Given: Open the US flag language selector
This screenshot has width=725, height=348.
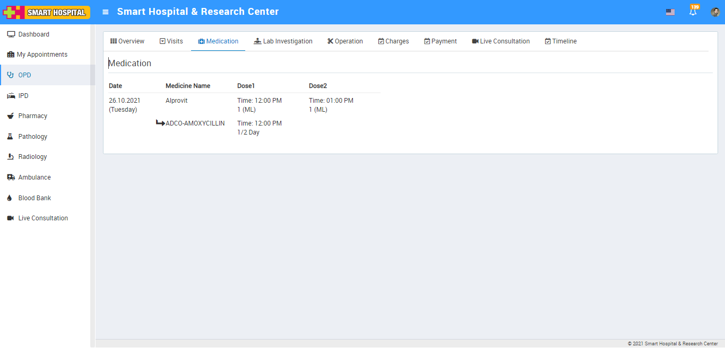Looking at the screenshot, I should click(670, 12).
